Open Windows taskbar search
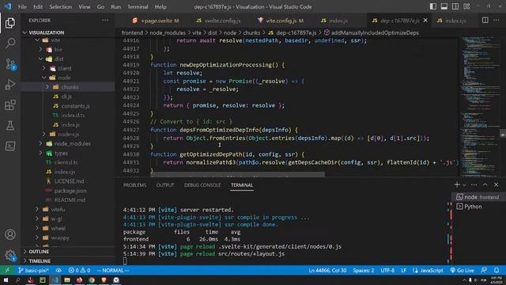The width and height of the screenshot is (506, 285). pyautogui.click(x=17, y=279)
